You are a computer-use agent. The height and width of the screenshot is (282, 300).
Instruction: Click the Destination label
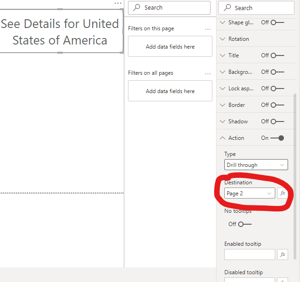point(238,182)
